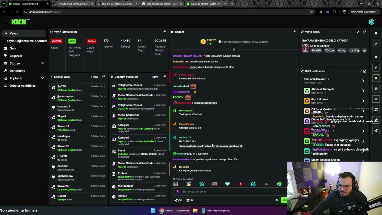Open File Explorer from the taskbar
The width and height of the screenshot is (382, 215).
195,211
